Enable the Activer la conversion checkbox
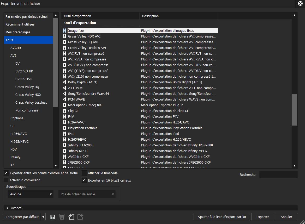The height and width of the screenshot is (224, 305). point(6,180)
